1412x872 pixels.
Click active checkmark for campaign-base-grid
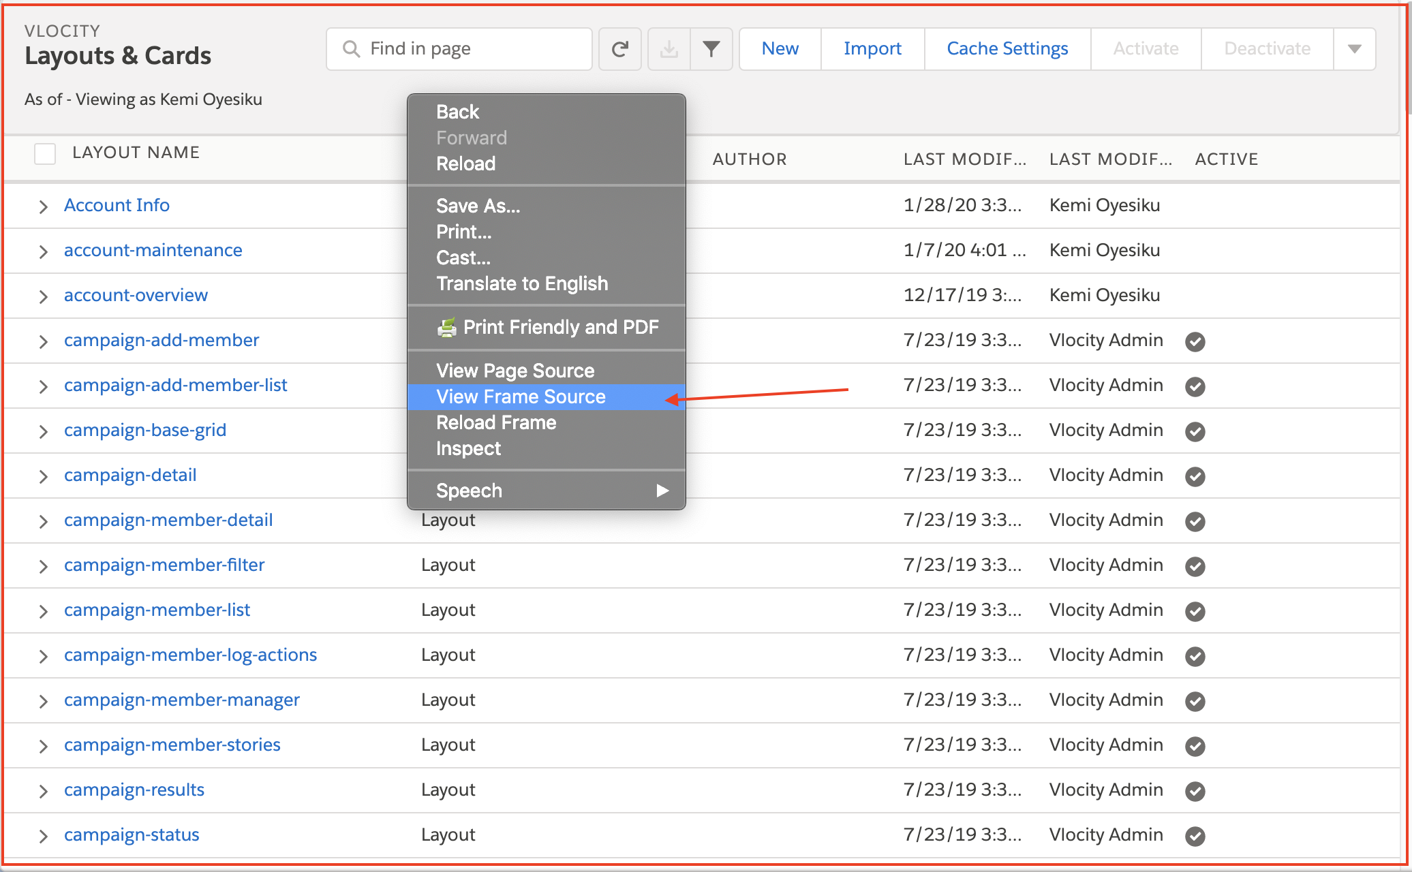pyautogui.click(x=1195, y=431)
